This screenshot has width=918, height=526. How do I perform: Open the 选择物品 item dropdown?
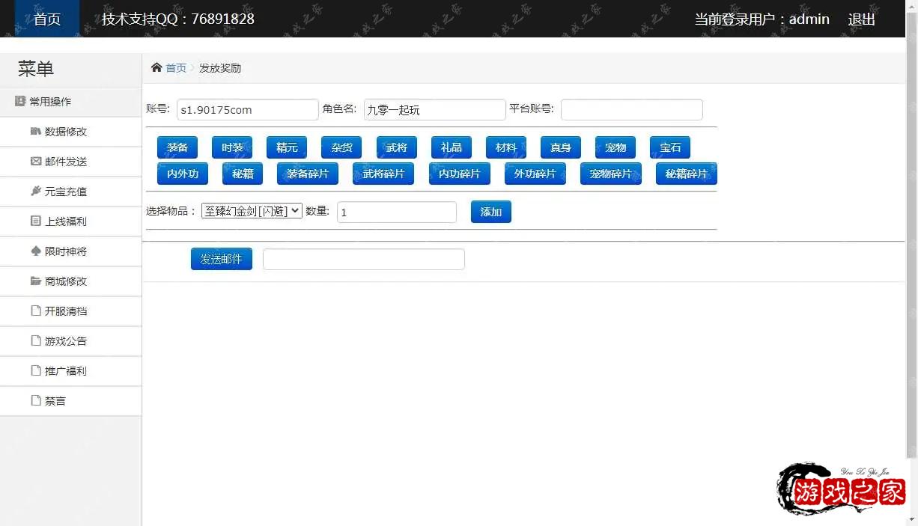click(252, 211)
